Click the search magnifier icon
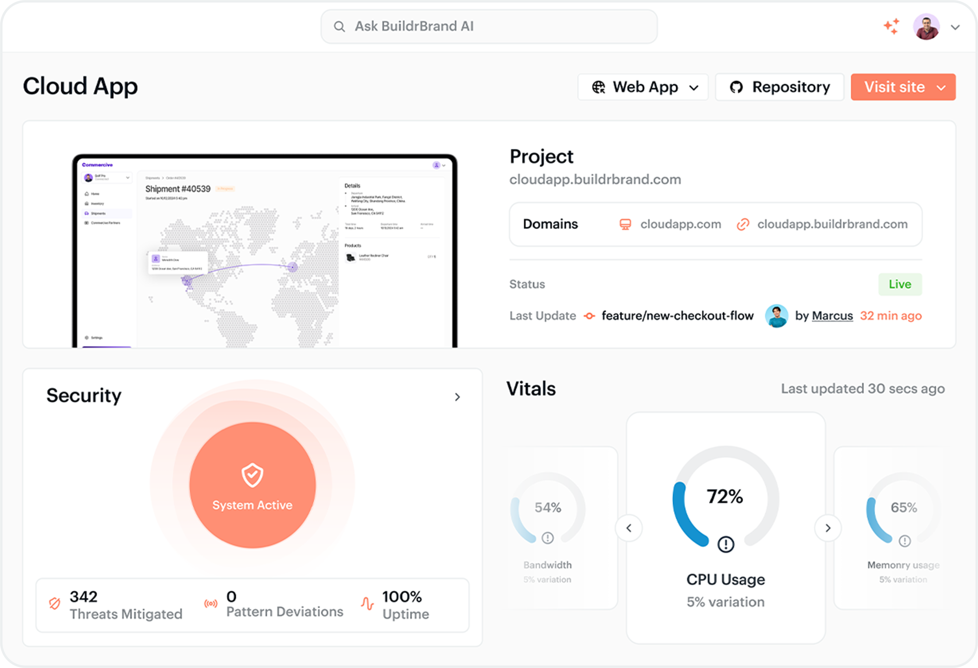 [339, 27]
